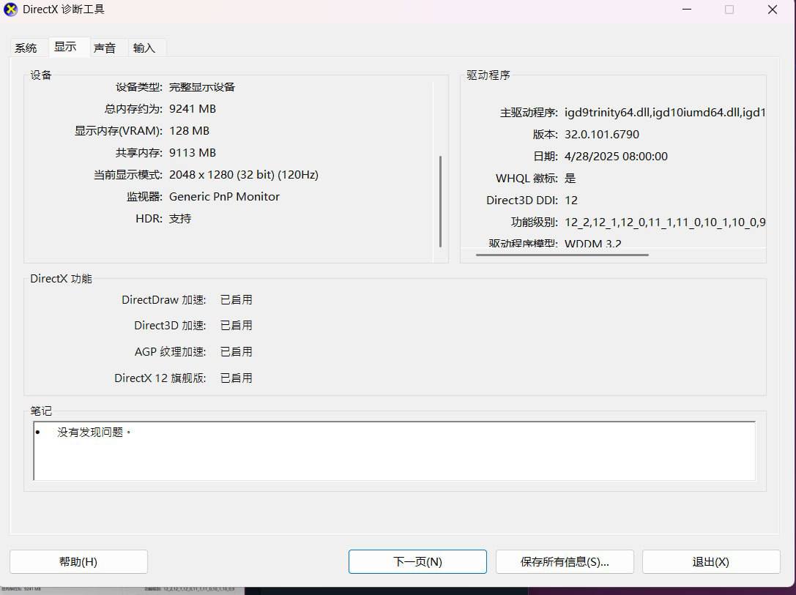Click the driver version 32.0.101.6790
The width and height of the screenshot is (796, 595).
pos(601,135)
